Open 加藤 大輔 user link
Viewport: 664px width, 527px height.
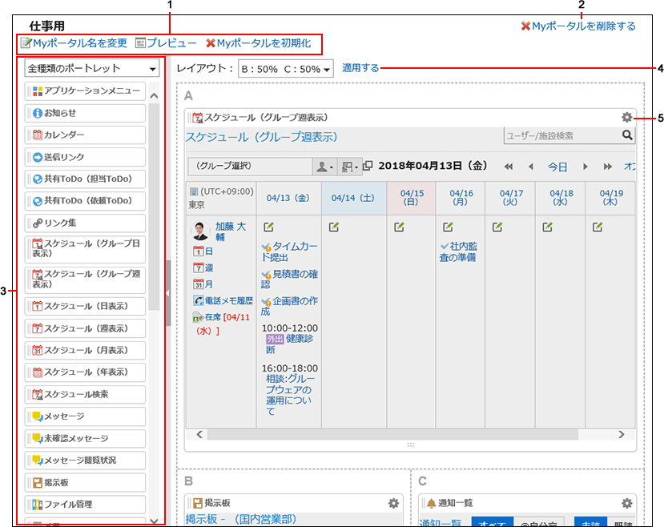[x=230, y=231]
